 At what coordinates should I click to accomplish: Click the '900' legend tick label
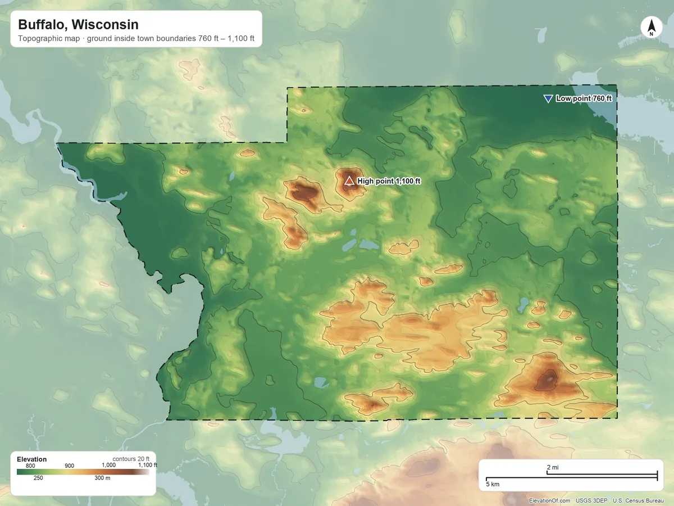click(70, 466)
